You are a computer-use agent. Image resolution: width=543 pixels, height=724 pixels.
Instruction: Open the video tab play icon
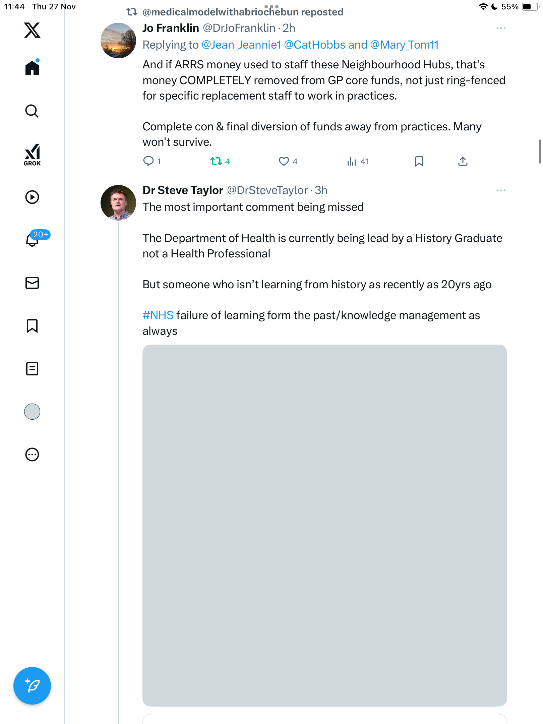[x=32, y=197]
